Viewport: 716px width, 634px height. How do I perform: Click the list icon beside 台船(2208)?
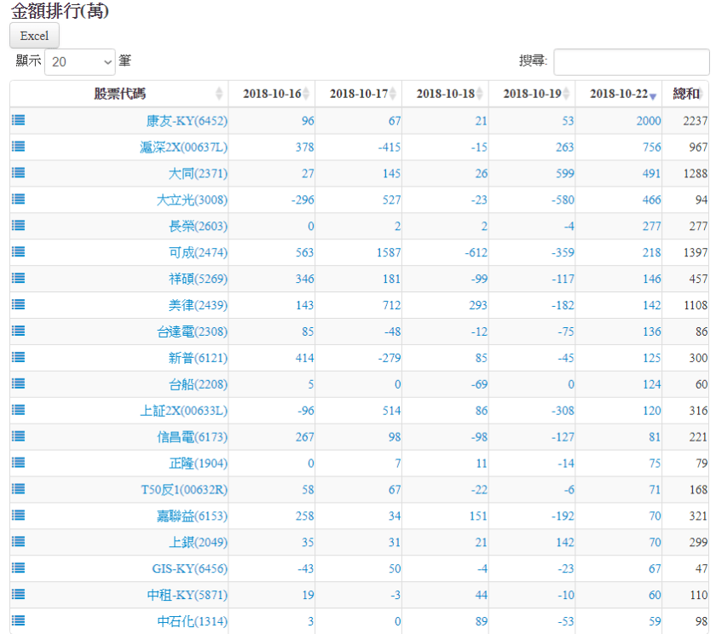[x=18, y=383]
